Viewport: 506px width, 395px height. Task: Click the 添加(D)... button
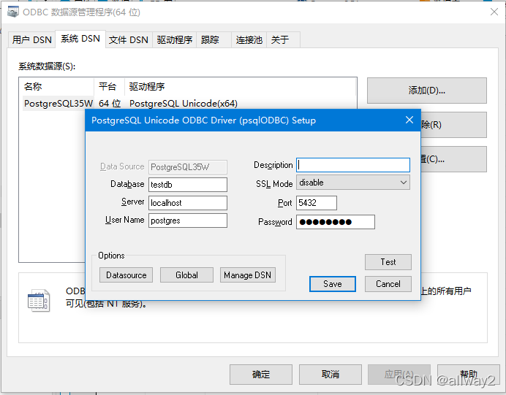(426, 91)
